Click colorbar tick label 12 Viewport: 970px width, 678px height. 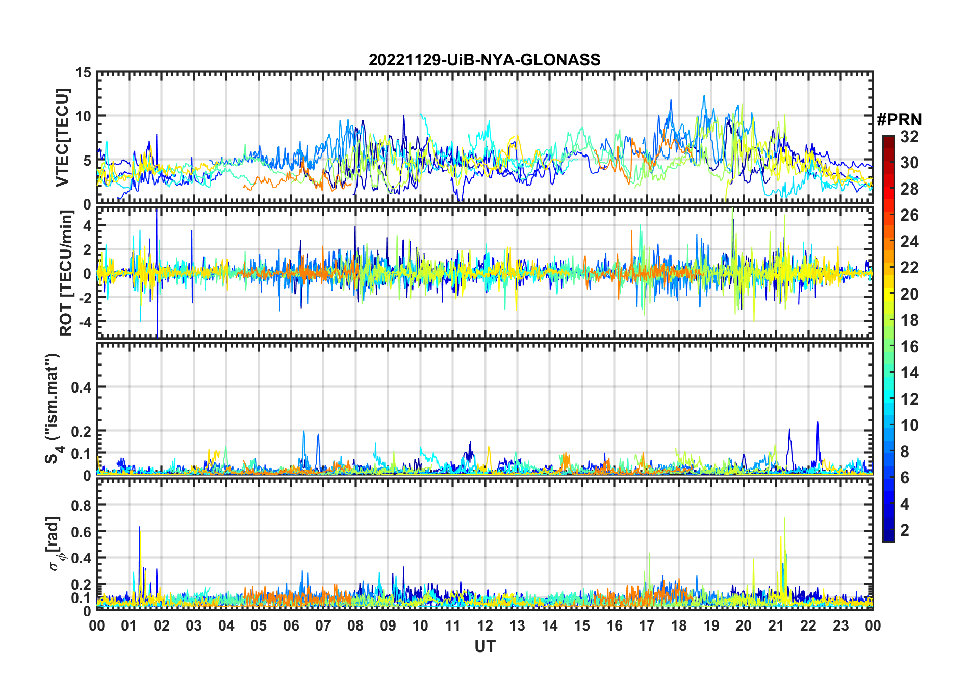tap(909, 399)
